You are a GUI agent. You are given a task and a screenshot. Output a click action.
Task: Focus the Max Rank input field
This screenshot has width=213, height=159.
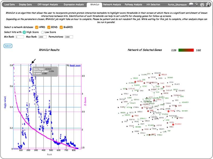coord(42,37)
